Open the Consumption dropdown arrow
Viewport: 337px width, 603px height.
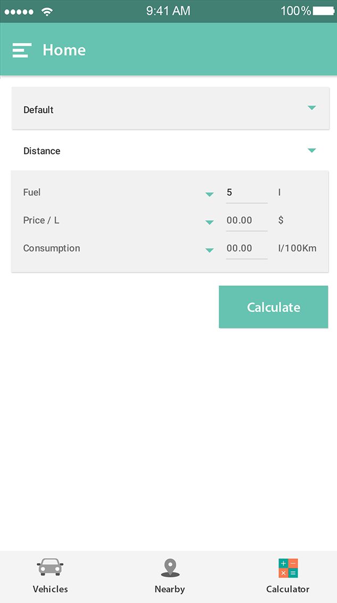click(210, 250)
